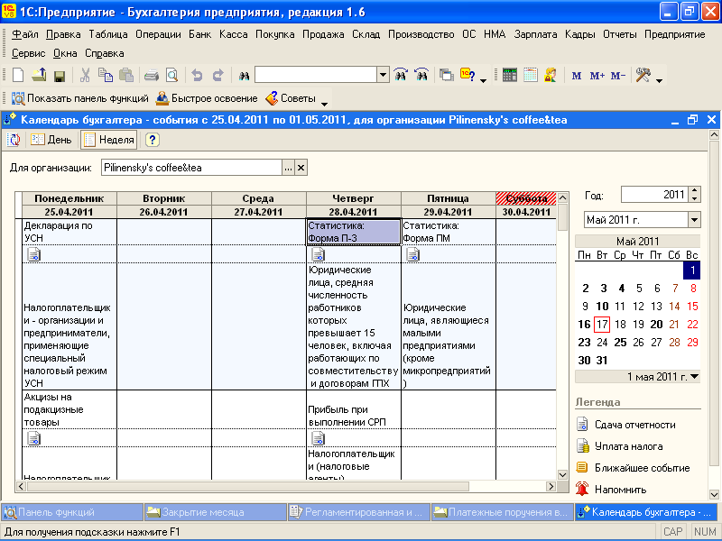Click the calendar help question button
722x541 pixels.
pos(153,140)
